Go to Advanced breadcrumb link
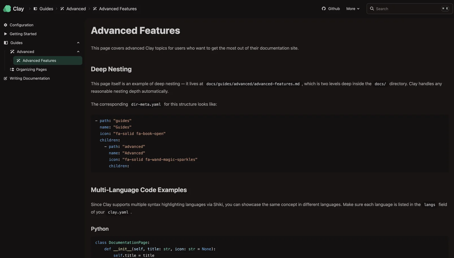 click(x=76, y=9)
